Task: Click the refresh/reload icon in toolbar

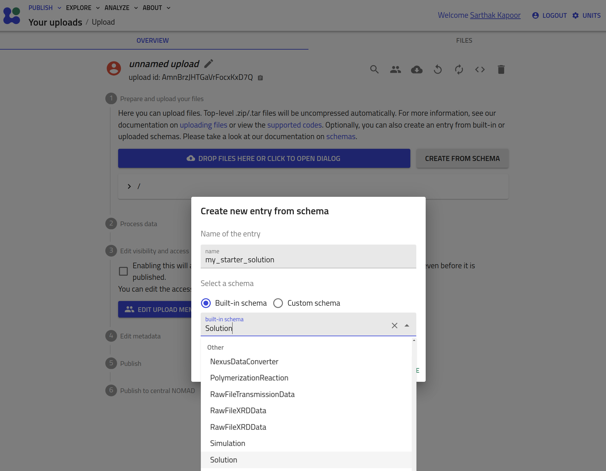Action: tap(459, 70)
